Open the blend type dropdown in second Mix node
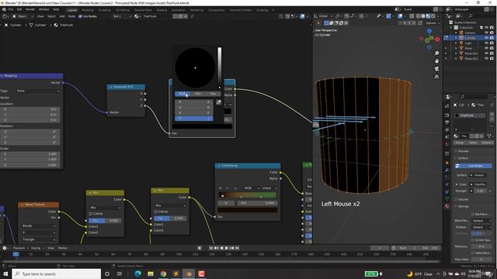The width and height of the screenshot is (497, 279). [170, 205]
